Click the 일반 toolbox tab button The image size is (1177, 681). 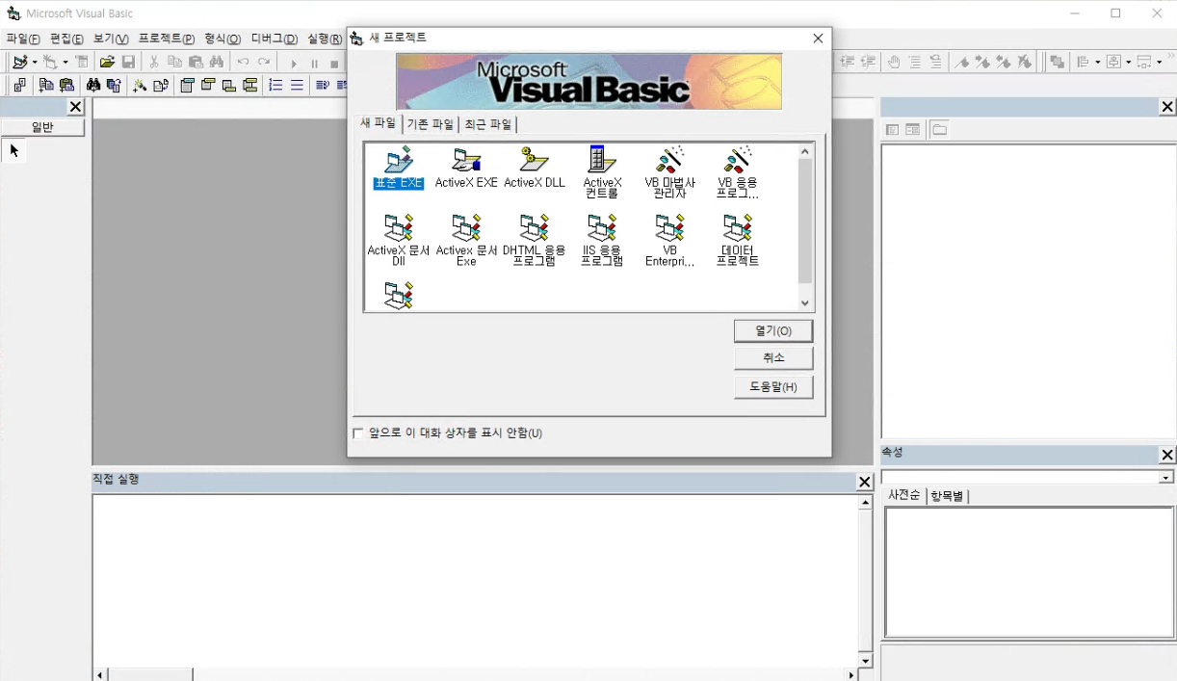pos(42,127)
